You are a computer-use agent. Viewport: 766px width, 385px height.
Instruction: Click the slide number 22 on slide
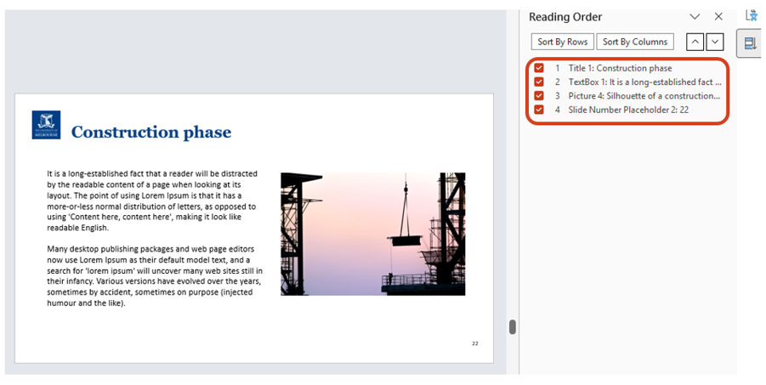(x=475, y=343)
